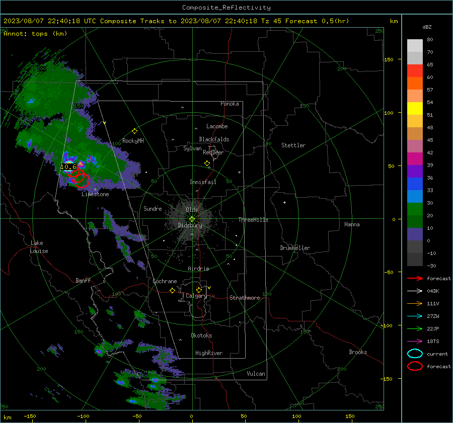Click the Brooks city label
The height and width of the screenshot is (423, 453).
coord(358,352)
